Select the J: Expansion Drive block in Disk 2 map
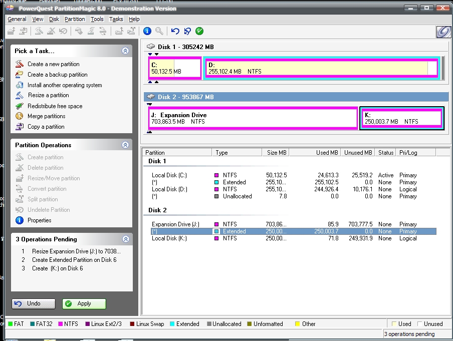Screen dimensions: 453x341 pyautogui.click(x=253, y=118)
